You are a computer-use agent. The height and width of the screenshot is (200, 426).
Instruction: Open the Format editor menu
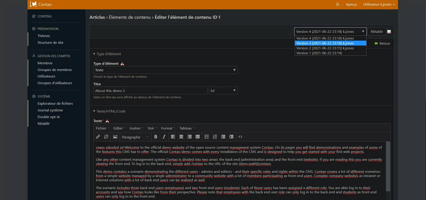pos(168,128)
